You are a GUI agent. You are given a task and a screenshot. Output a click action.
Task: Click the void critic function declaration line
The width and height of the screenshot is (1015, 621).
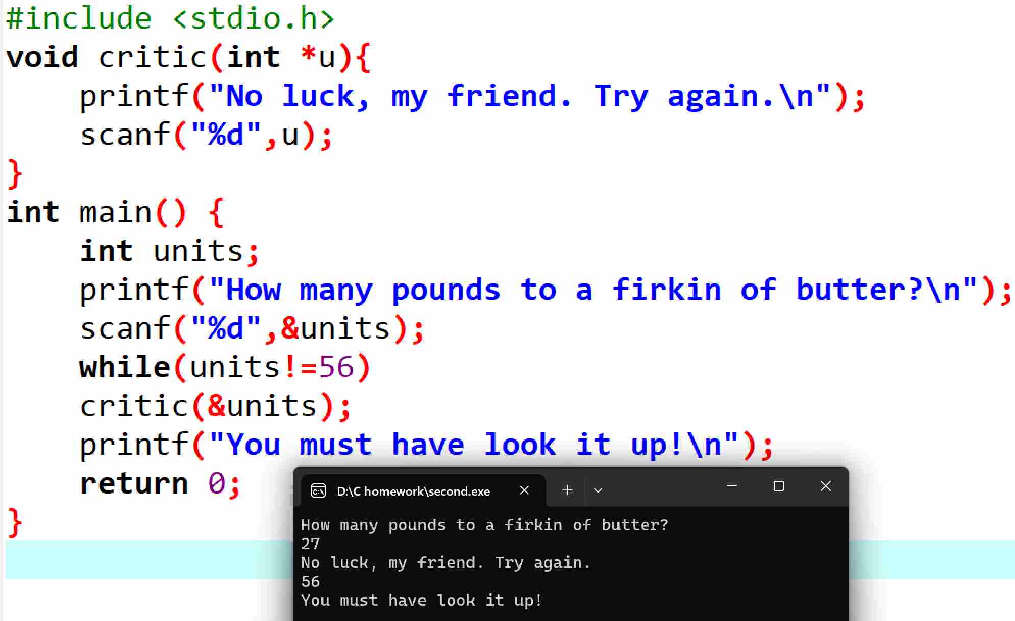(x=189, y=57)
